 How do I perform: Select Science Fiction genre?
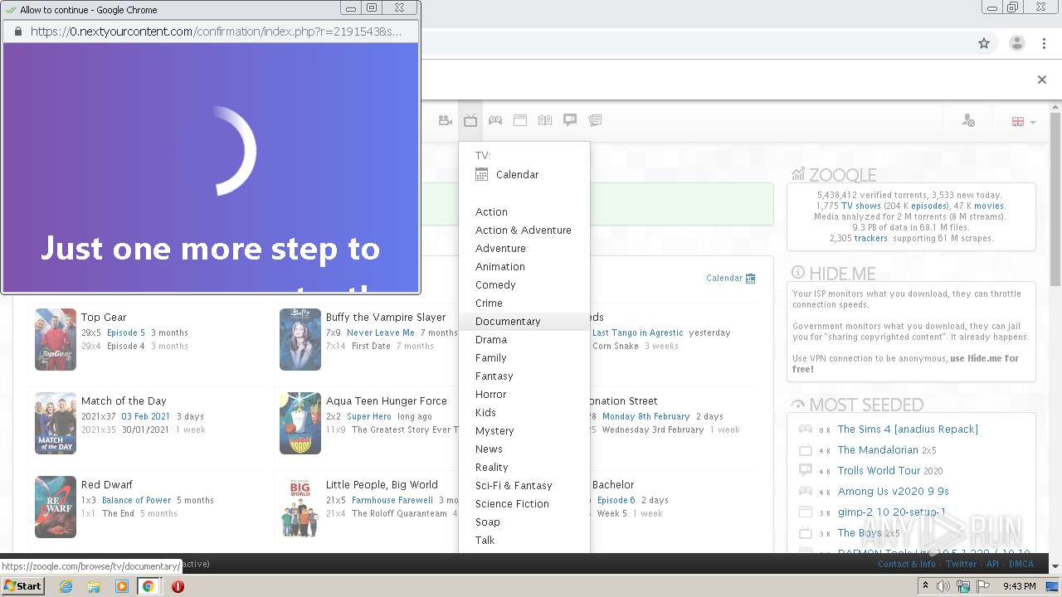(512, 504)
